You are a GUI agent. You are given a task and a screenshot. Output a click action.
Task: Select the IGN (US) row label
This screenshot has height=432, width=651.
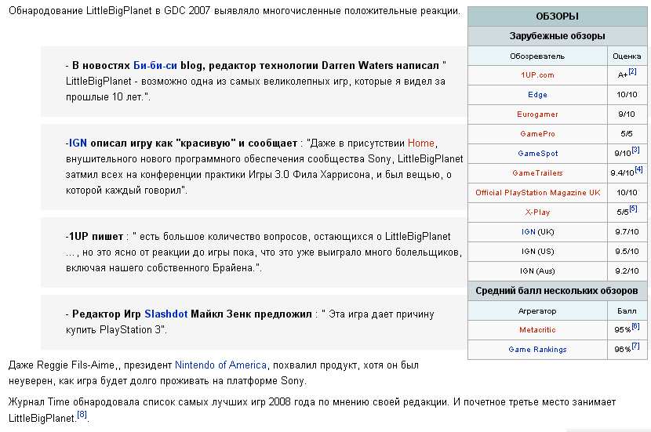[x=537, y=251]
